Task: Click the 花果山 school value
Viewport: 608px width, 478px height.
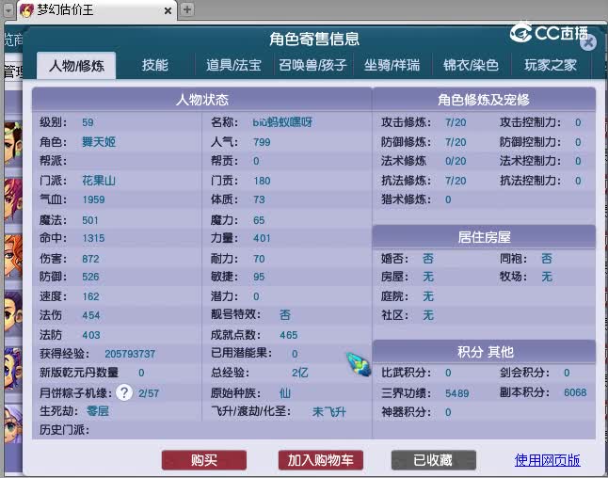Action: 99,181
